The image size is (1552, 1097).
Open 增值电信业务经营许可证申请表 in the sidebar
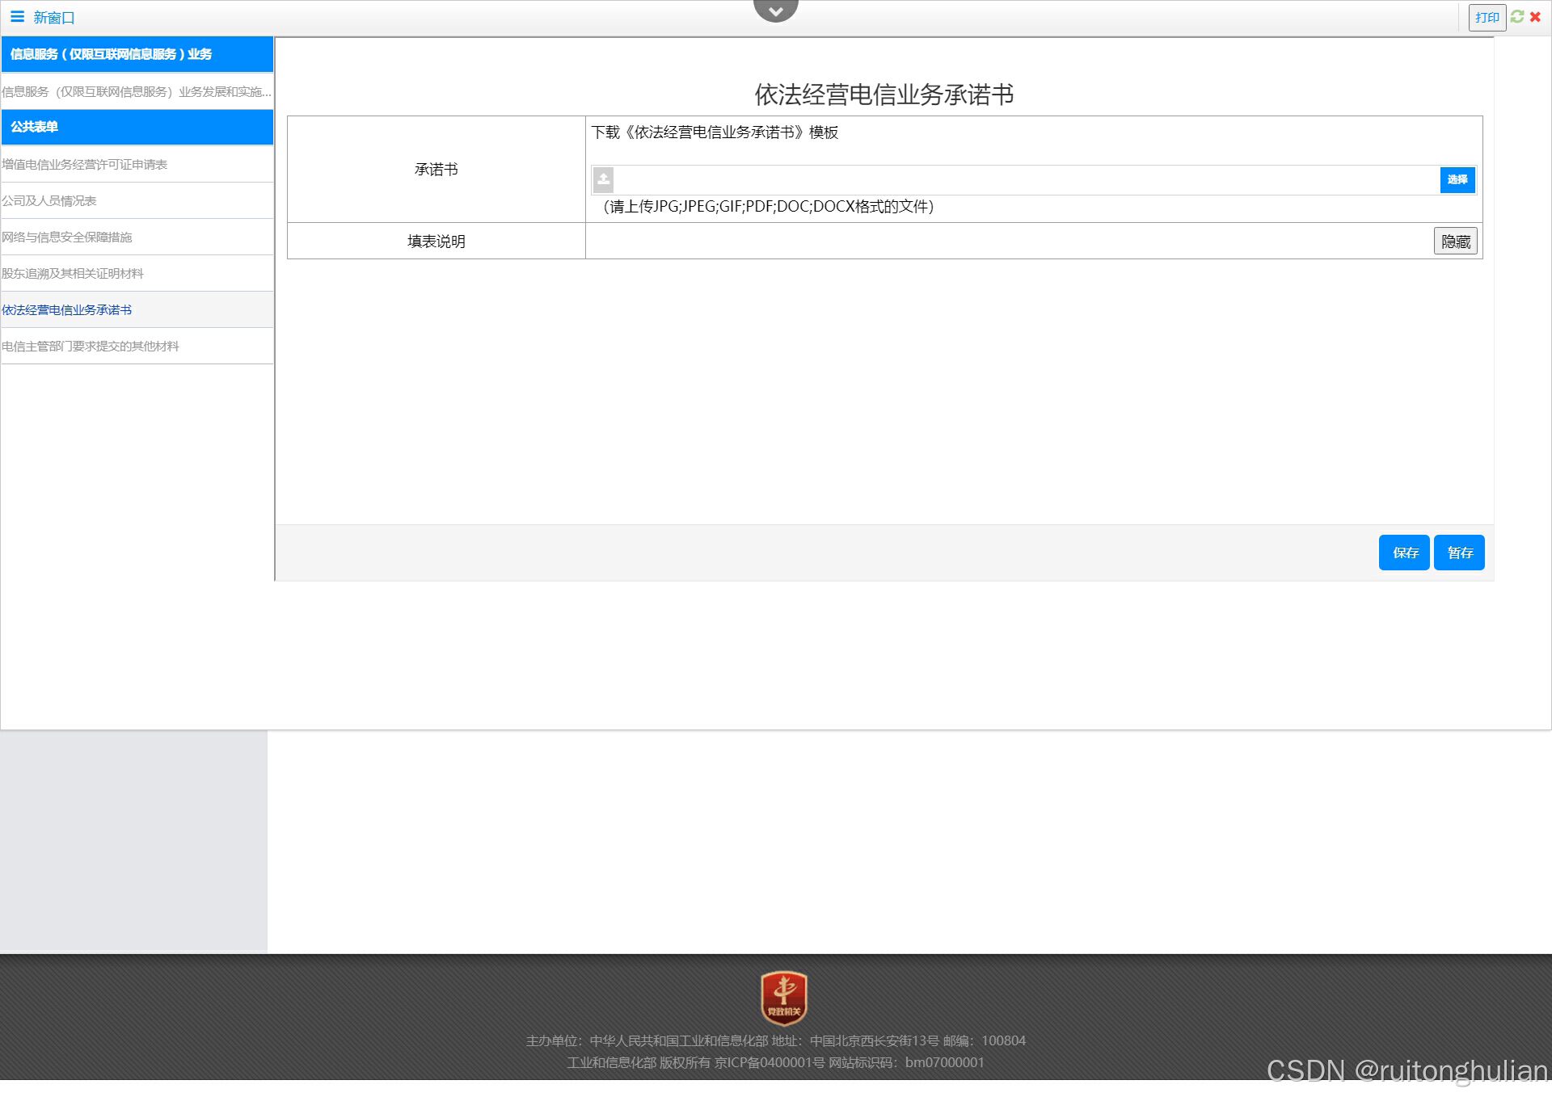(85, 164)
